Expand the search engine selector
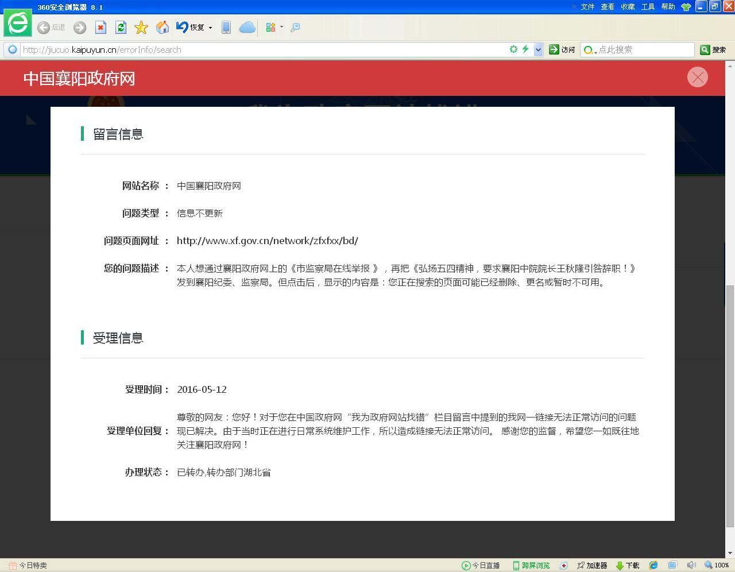 [x=590, y=50]
